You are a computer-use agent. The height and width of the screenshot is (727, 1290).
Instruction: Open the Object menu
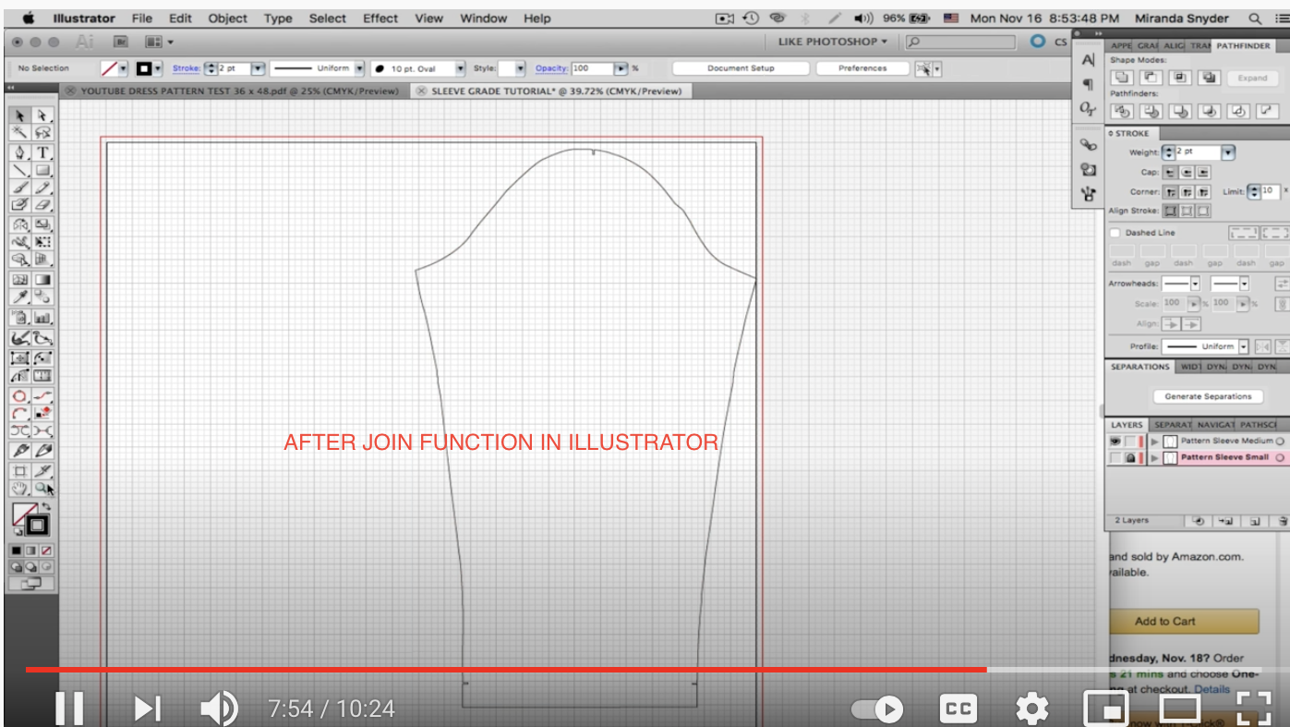tap(227, 18)
